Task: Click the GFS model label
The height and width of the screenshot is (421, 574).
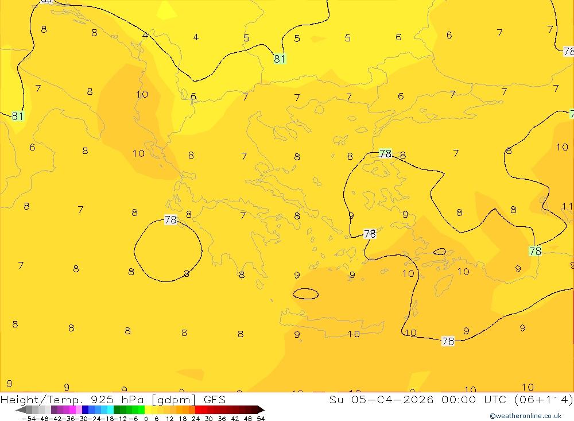Action: pos(215,399)
